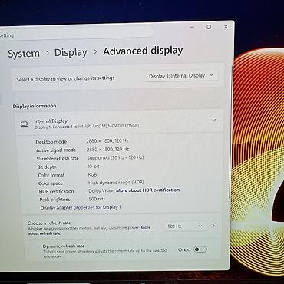This screenshot has width=284, height=284.
Task: Select the Desktop mode value 2880 × 1800, 120 Hz
Action: pyautogui.click(x=107, y=141)
